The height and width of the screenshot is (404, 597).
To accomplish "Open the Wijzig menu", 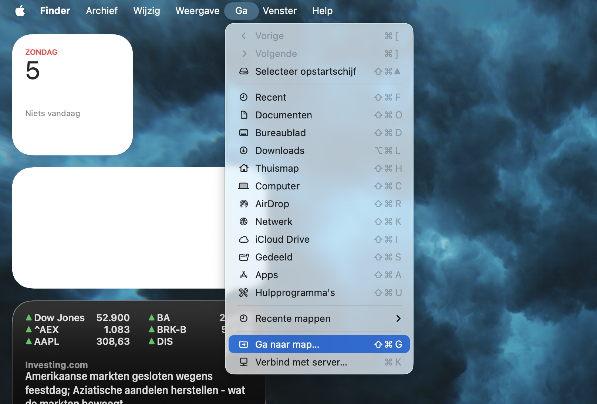I will (x=147, y=11).
